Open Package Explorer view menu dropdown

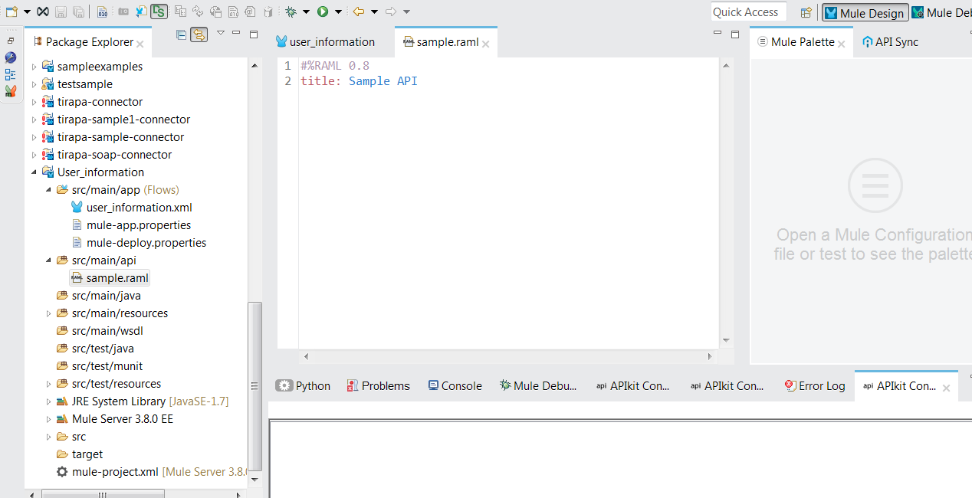click(x=221, y=33)
